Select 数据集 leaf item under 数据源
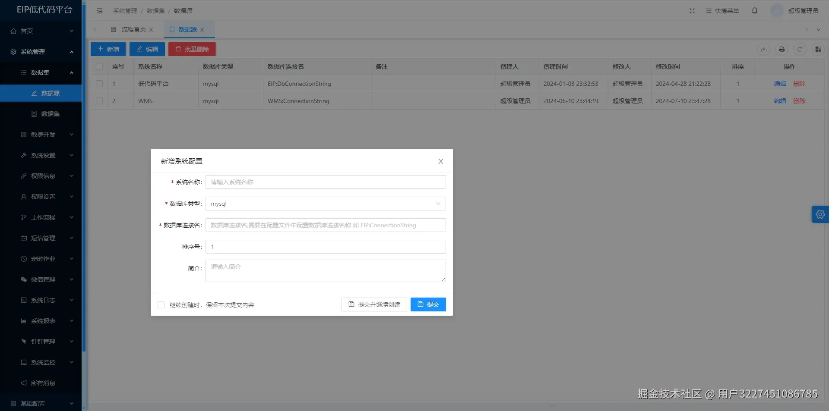This screenshot has height=411, width=829. coord(41,114)
